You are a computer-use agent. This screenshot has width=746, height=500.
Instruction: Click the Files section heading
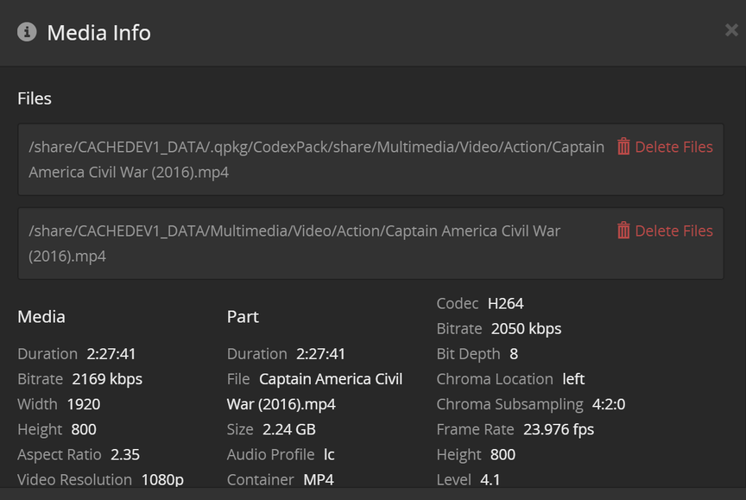tap(35, 98)
